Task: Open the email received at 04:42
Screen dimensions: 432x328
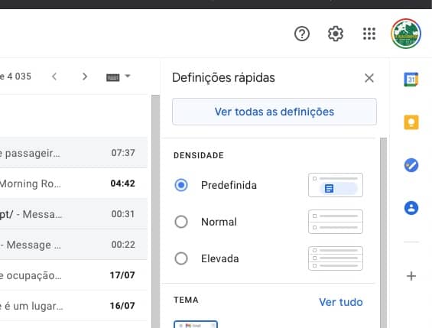Action: point(73,183)
